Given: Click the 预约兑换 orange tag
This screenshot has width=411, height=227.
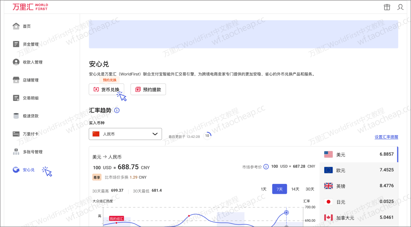Looking at the screenshot, I should click(x=110, y=80).
